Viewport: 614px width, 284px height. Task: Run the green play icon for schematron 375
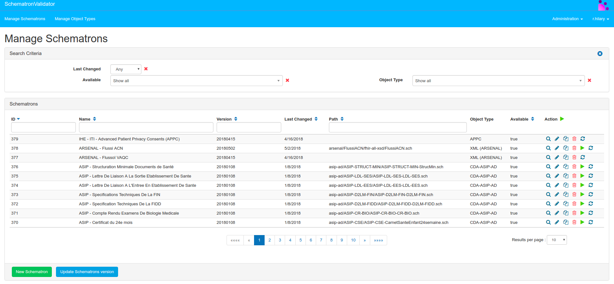tap(582, 176)
